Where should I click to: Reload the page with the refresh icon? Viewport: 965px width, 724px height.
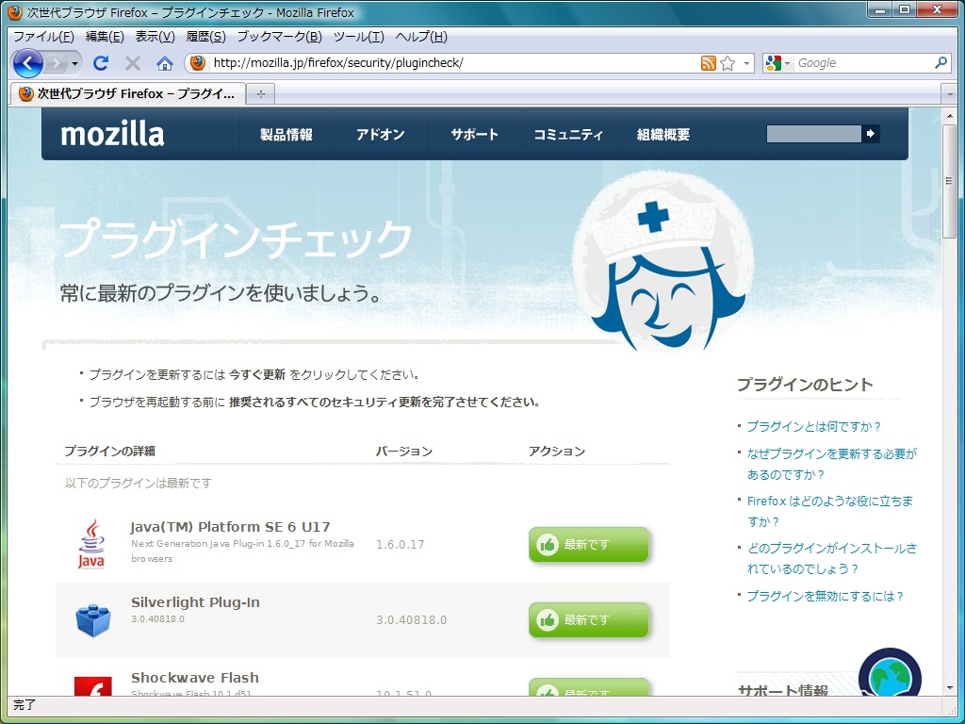[101, 63]
